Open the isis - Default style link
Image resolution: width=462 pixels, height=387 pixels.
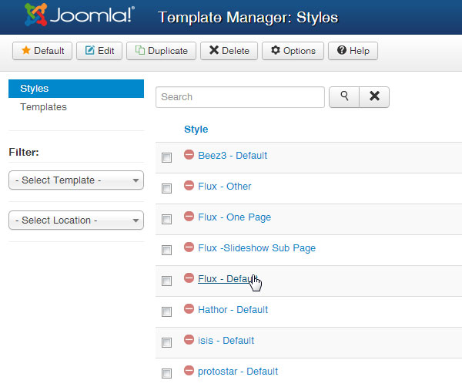click(x=226, y=341)
